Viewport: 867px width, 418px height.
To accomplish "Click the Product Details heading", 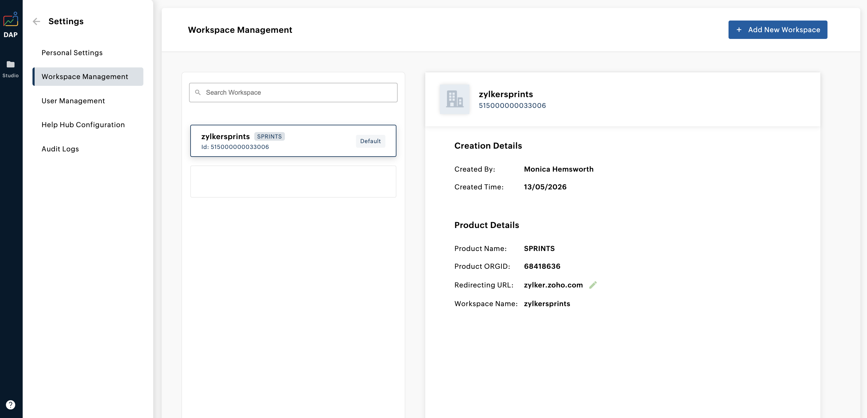I will pos(486,225).
